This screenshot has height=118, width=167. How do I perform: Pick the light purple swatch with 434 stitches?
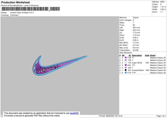pos(126,68)
